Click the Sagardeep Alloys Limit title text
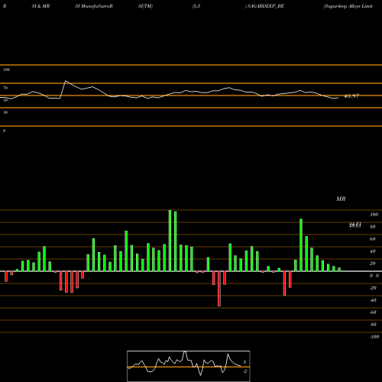The image size is (382, 382). coord(348,6)
